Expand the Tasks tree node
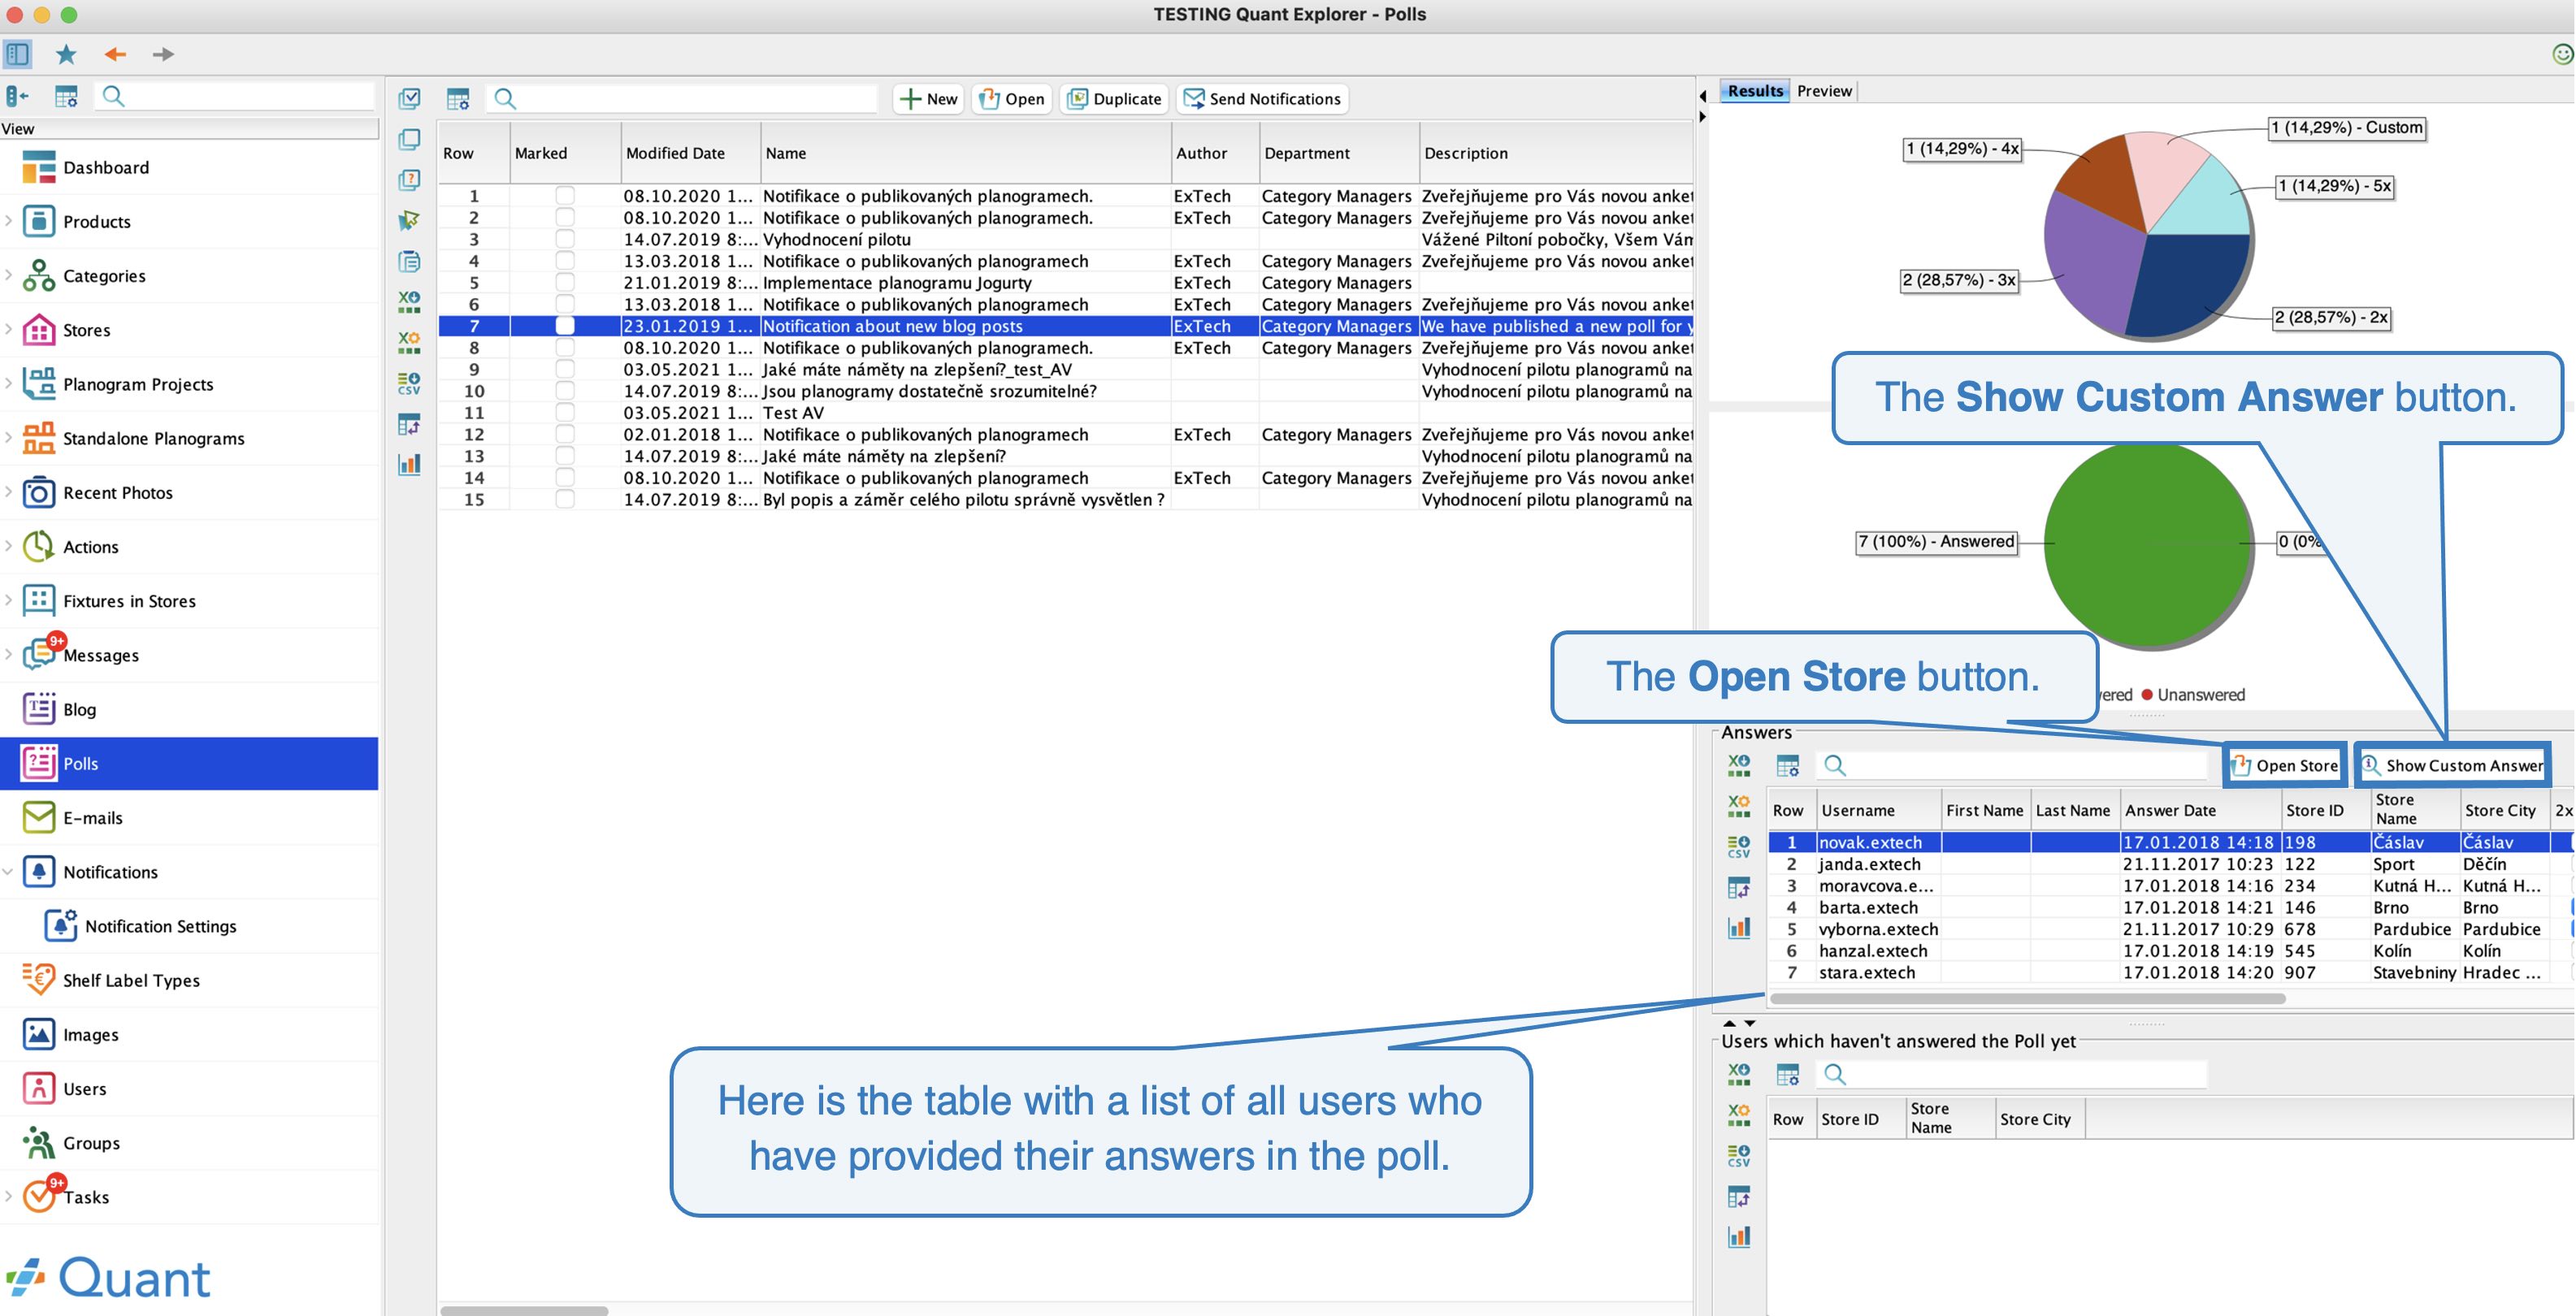Image resolution: width=2576 pixels, height=1316 pixels. point(8,1196)
